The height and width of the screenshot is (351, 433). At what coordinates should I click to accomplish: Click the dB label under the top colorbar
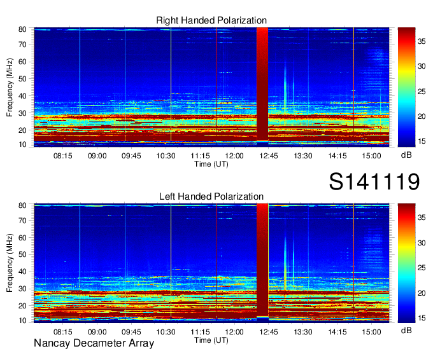[406, 155]
